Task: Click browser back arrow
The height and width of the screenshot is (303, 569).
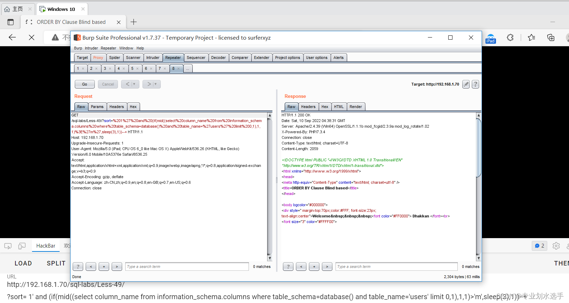Action: tap(12, 37)
